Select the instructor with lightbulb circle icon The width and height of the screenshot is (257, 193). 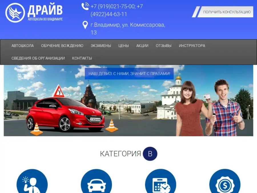pos(32,181)
